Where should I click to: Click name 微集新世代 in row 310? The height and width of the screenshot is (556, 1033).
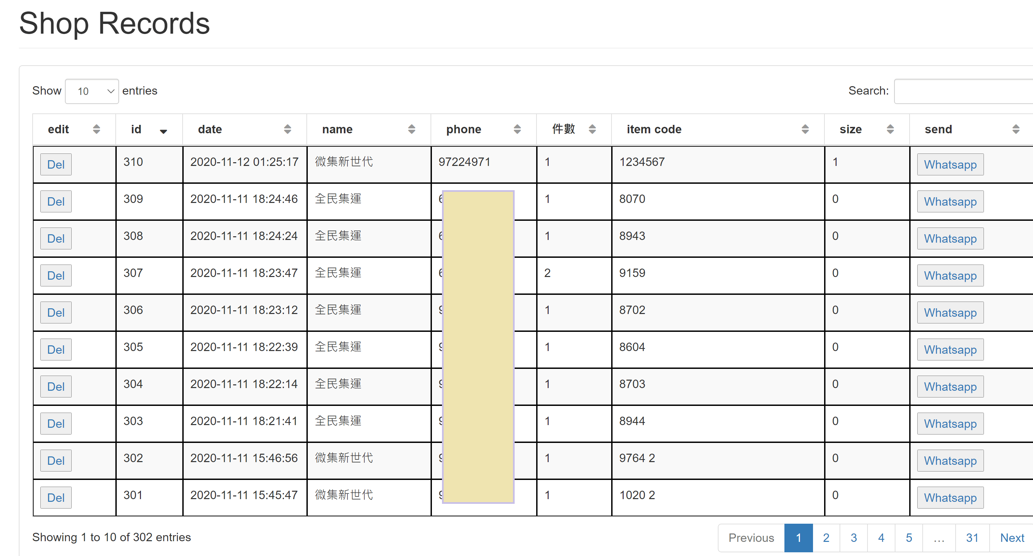tap(344, 162)
